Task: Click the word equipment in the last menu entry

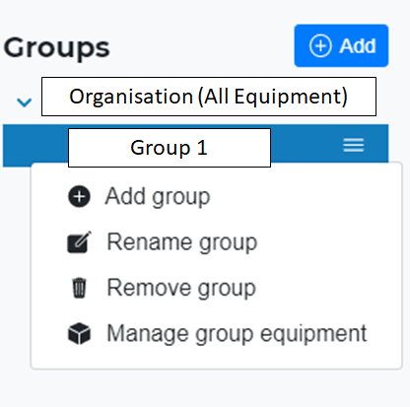Action: tap(313, 335)
